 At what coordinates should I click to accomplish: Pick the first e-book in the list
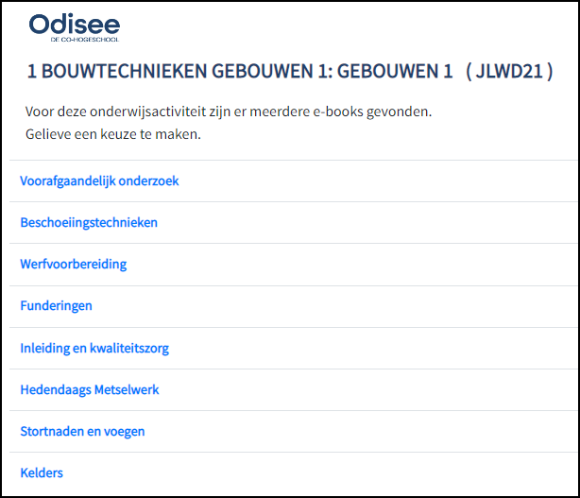99,181
